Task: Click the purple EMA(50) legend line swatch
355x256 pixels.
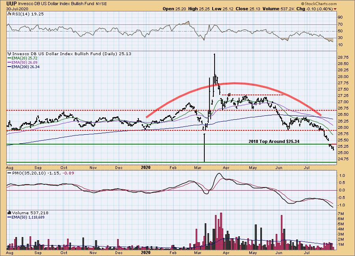Action: [x=9, y=62]
